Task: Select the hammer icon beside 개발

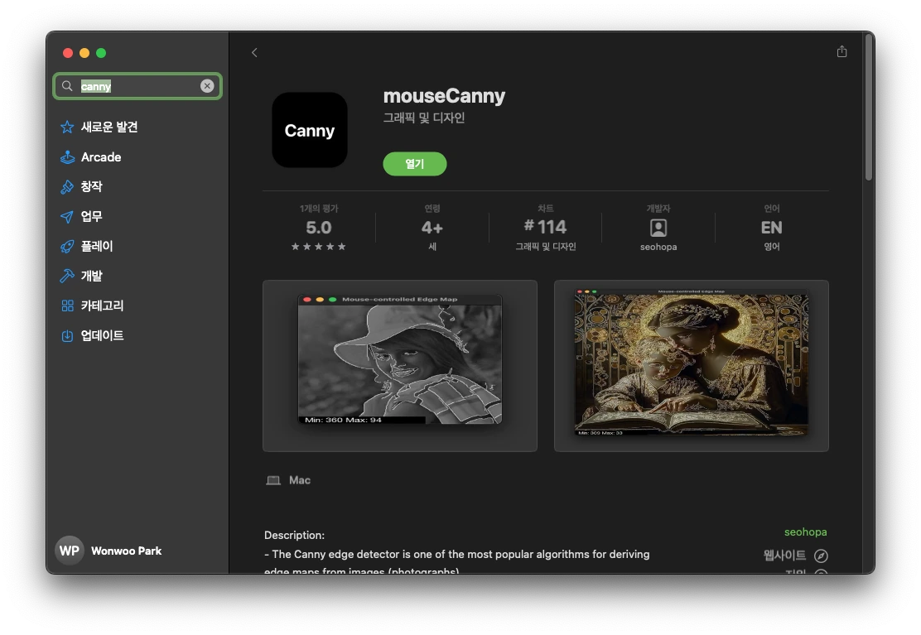Action: tap(67, 276)
